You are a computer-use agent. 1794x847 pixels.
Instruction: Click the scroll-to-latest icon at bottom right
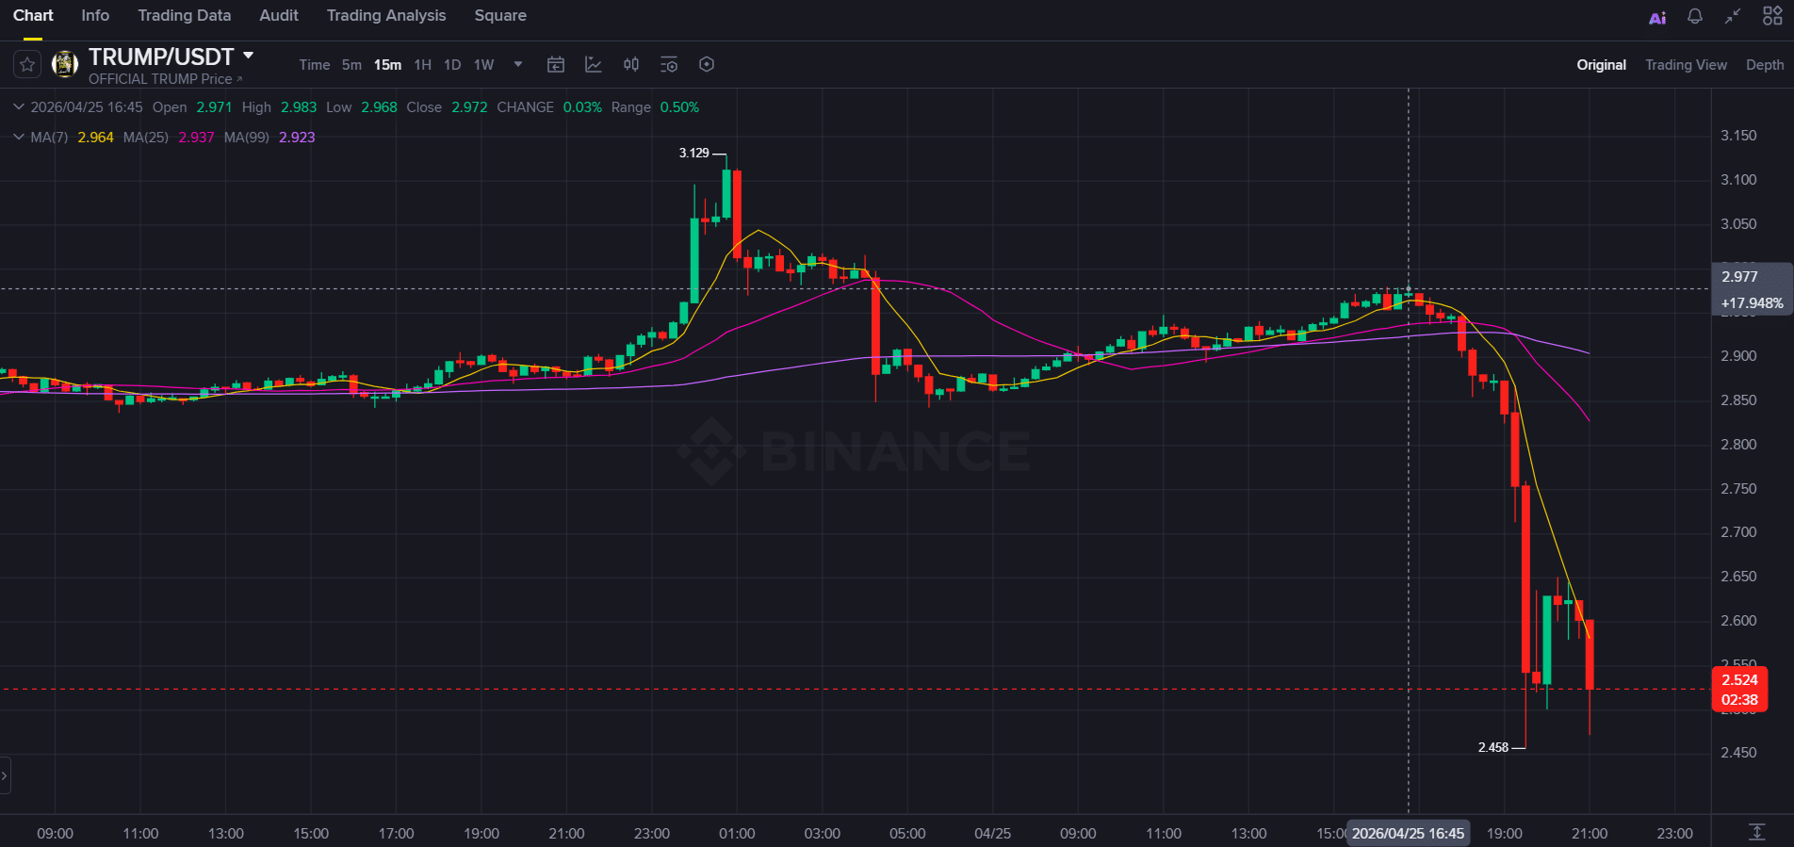1756,832
